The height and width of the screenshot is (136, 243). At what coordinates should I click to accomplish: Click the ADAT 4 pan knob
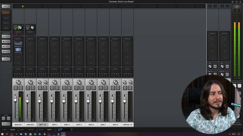tap(67, 82)
